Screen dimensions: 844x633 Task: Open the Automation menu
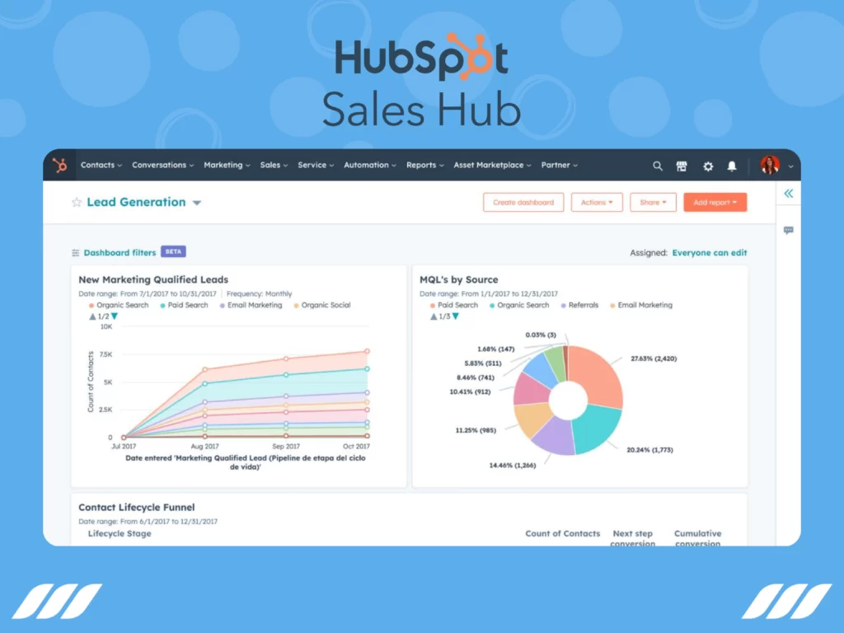pyautogui.click(x=368, y=165)
